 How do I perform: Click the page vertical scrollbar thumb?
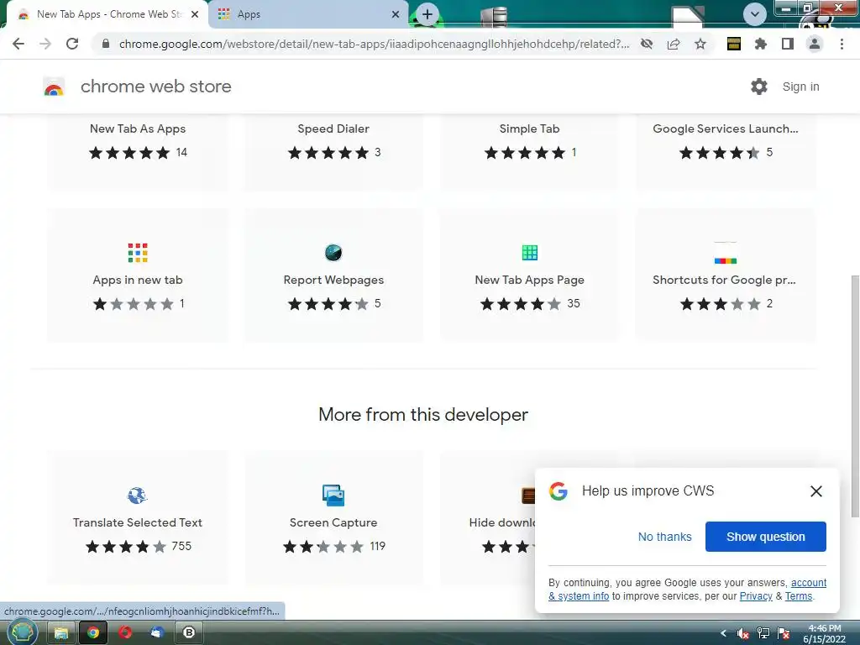point(854,395)
